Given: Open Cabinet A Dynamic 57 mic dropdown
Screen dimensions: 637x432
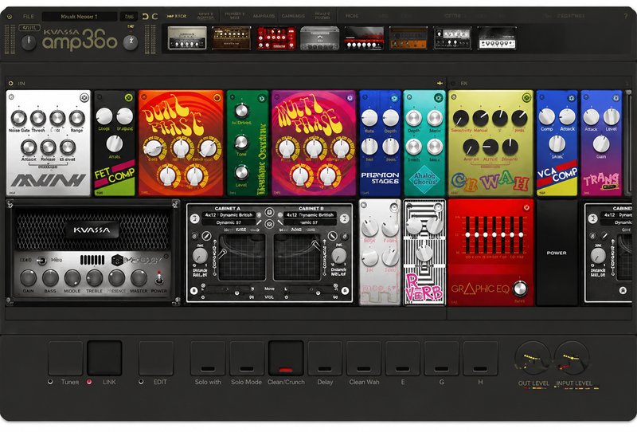Looking at the screenshot, I should 229,222.
